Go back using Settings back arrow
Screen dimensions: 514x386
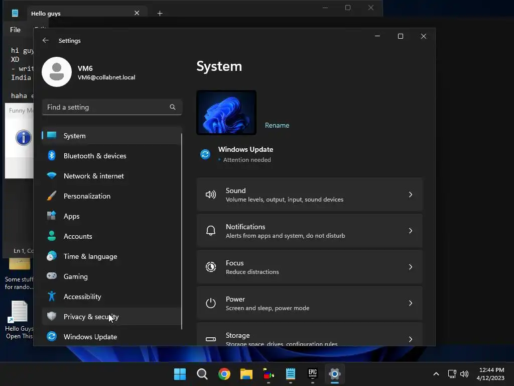tap(46, 40)
